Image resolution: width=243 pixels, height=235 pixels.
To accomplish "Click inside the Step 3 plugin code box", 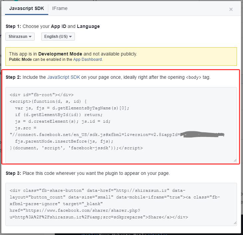I will pyautogui.click(x=121, y=204).
